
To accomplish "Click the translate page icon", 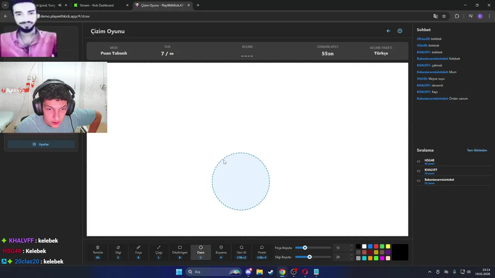I will click(x=435, y=16).
